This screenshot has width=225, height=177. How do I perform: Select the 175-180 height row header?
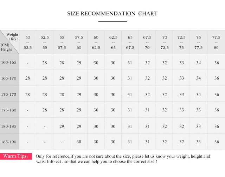[x=9, y=110]
